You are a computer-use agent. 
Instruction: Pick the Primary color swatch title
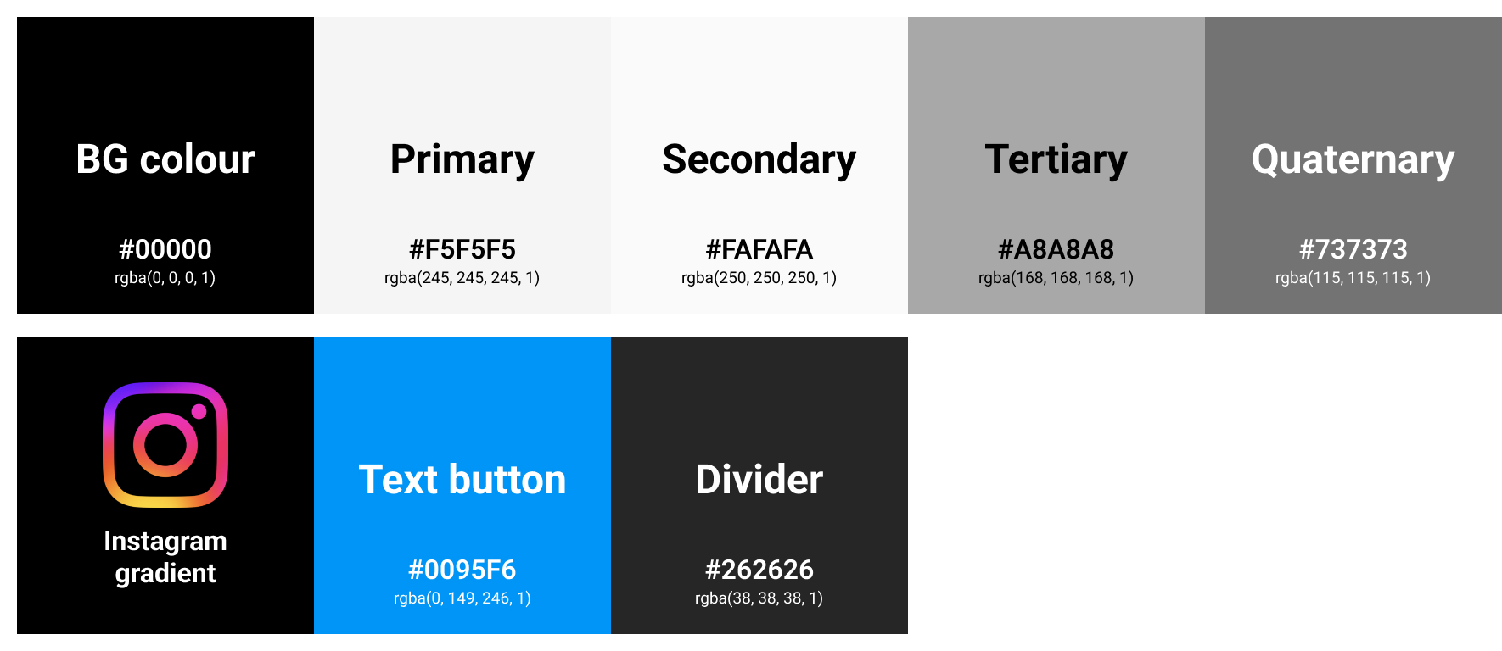[462, 159]
